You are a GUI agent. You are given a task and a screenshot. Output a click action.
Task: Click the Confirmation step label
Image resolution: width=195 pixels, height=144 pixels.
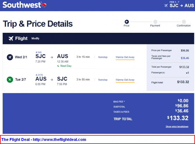tap(184, 26)
